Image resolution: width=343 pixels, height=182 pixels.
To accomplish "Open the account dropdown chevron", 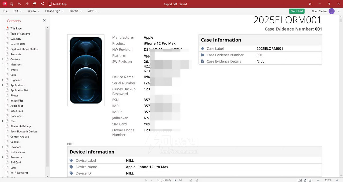I will (339, 11).
